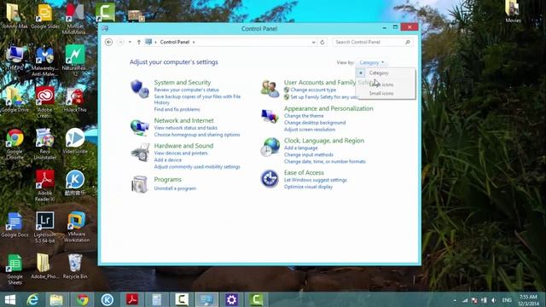Click Review your computer's status
The image size is (546, 307).
(x=186, y=90)
